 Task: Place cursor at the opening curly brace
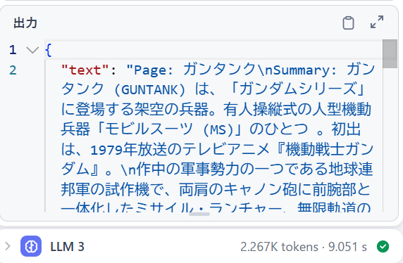click(x=49, y=50)
